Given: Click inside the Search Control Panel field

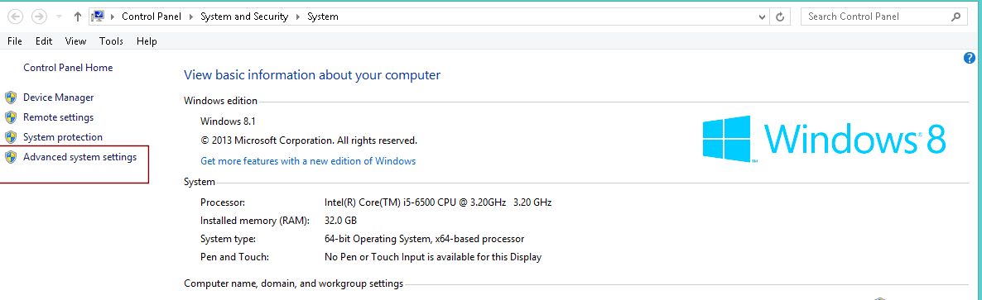Looking at the screenshot, I should 877,17.
